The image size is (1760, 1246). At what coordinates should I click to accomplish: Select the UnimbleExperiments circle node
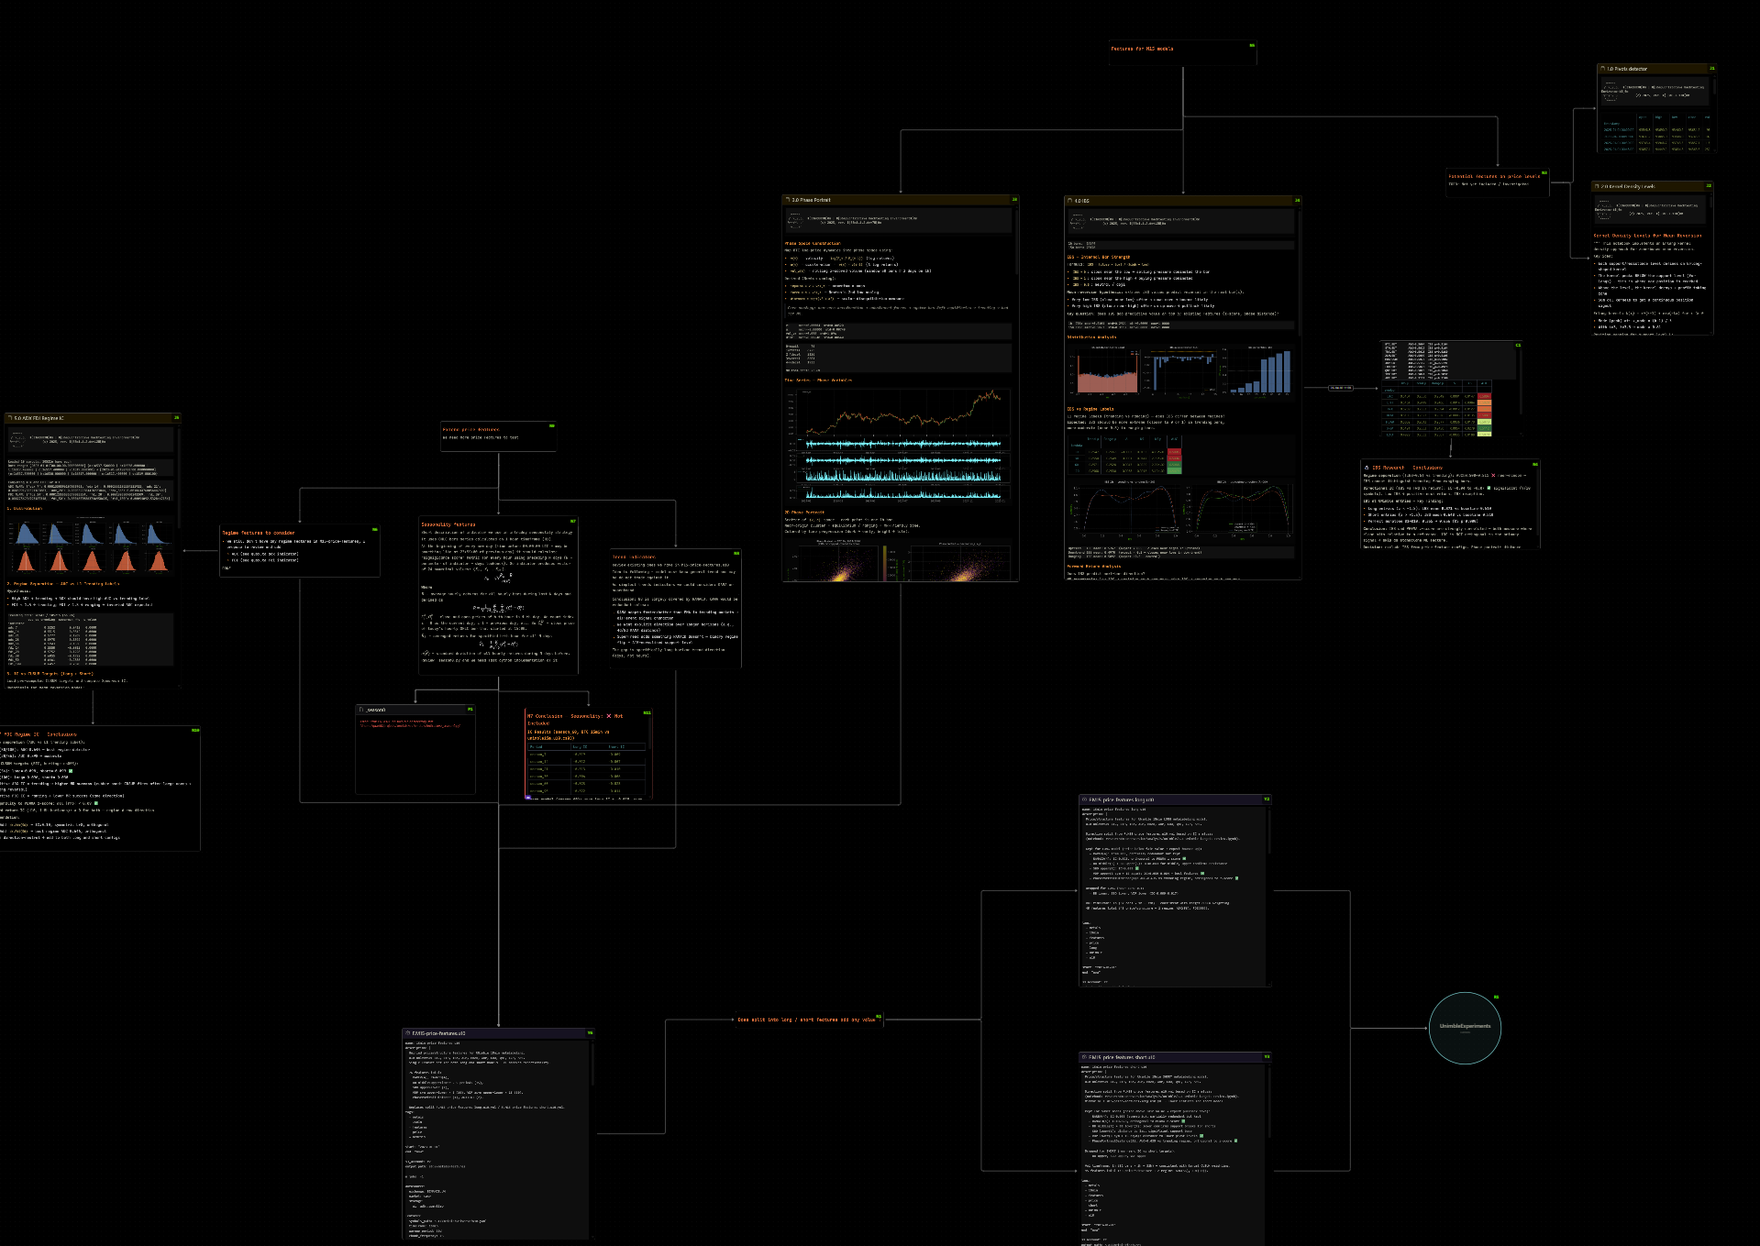point(1465,1028)
